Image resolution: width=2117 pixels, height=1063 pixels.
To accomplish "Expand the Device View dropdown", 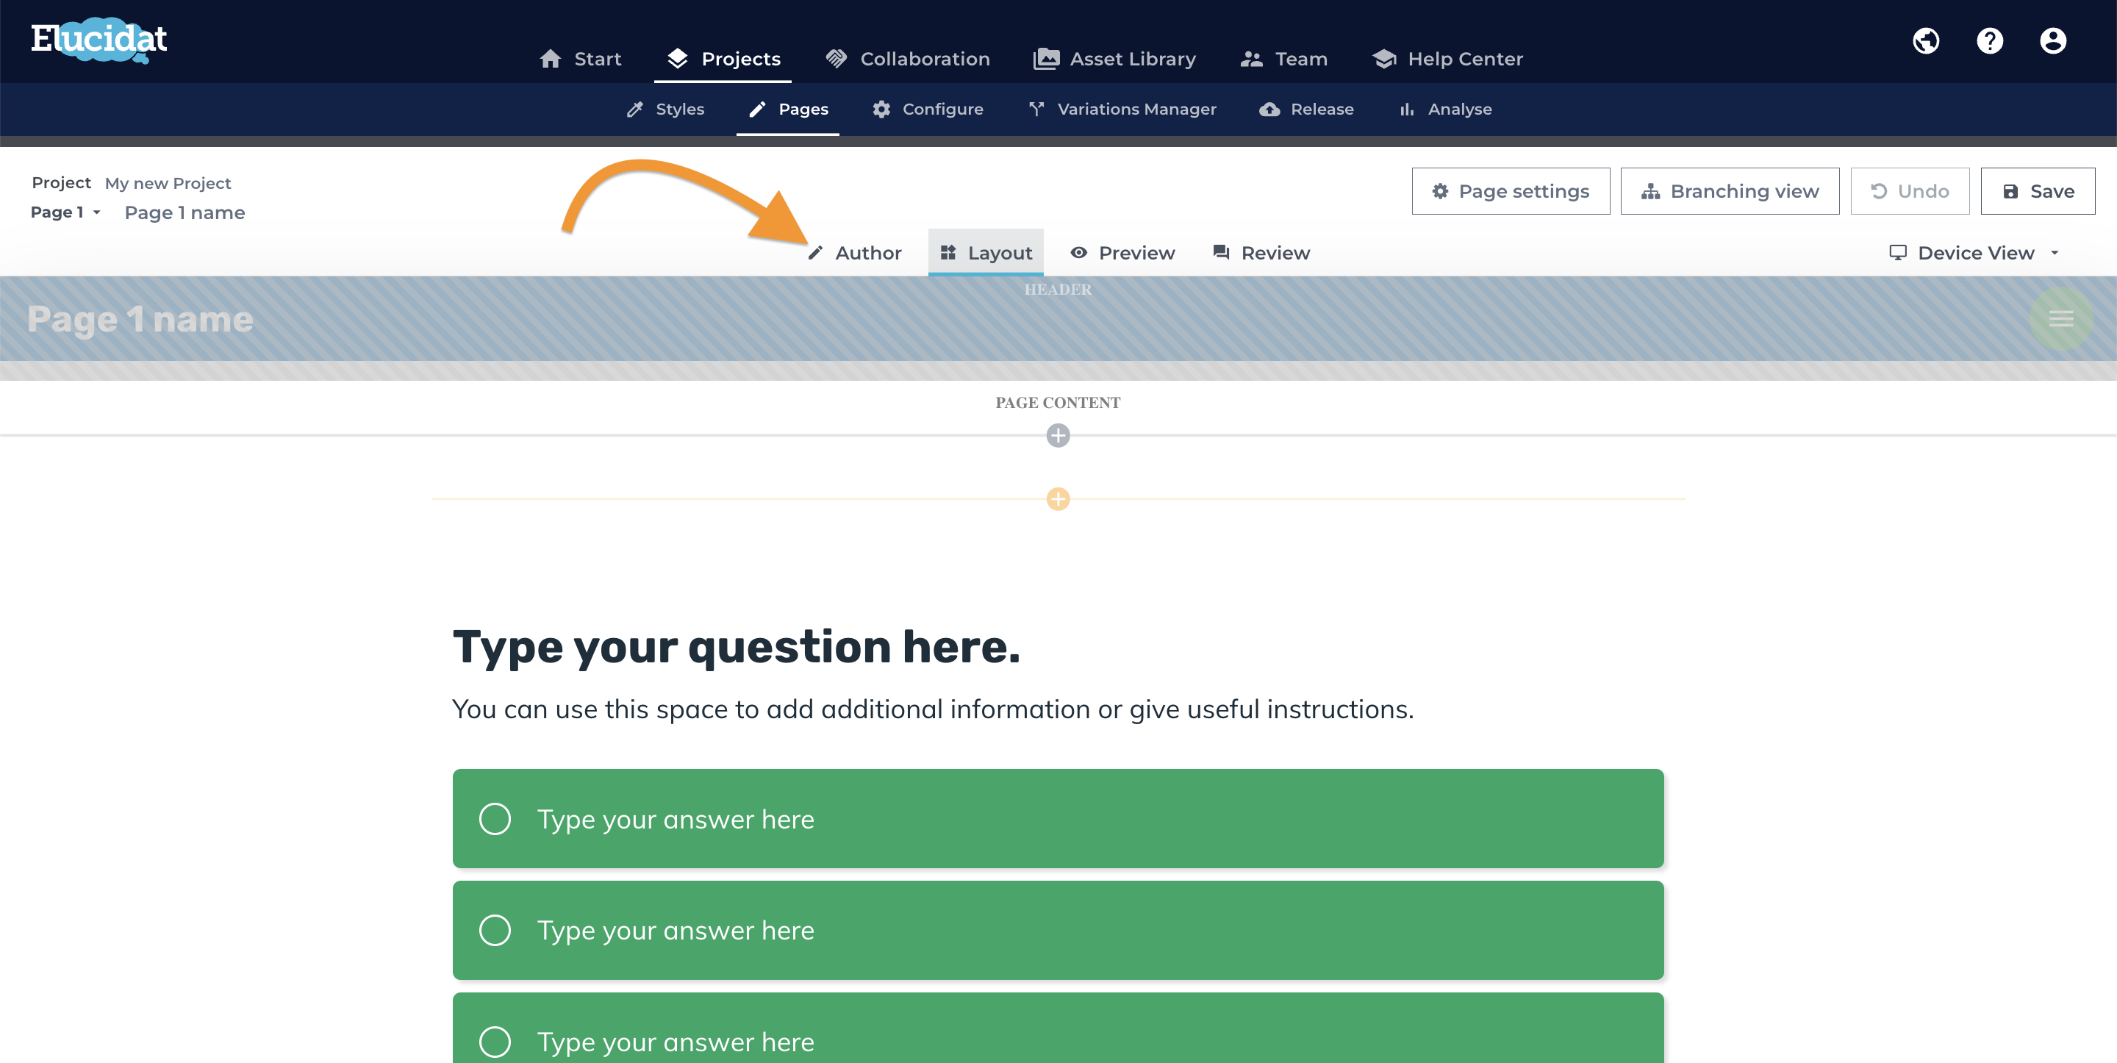I will 1974,252.
